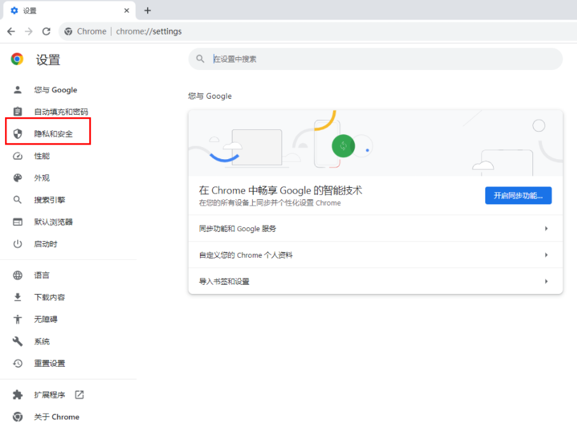Select the 设置 browser tab
577x445 pixels.
[69, 10]
